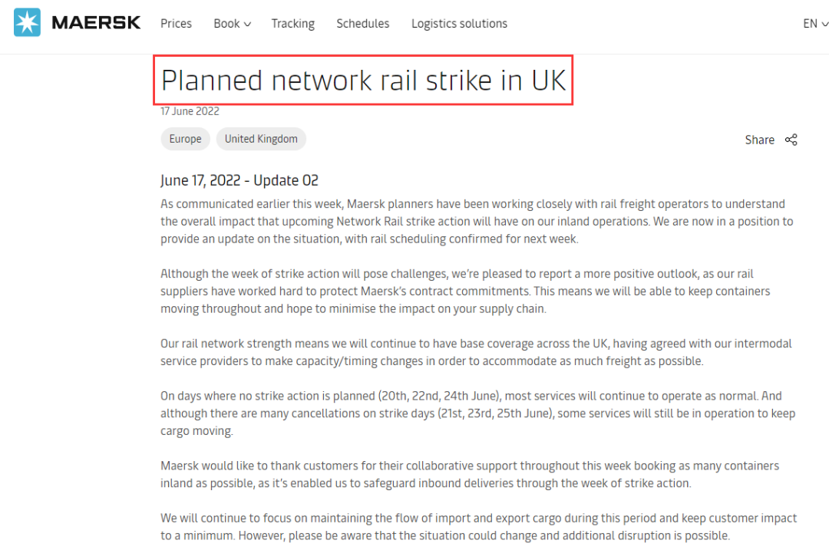Click the Maersk star logo icon
829x560 pixels.
click(27, 23)
